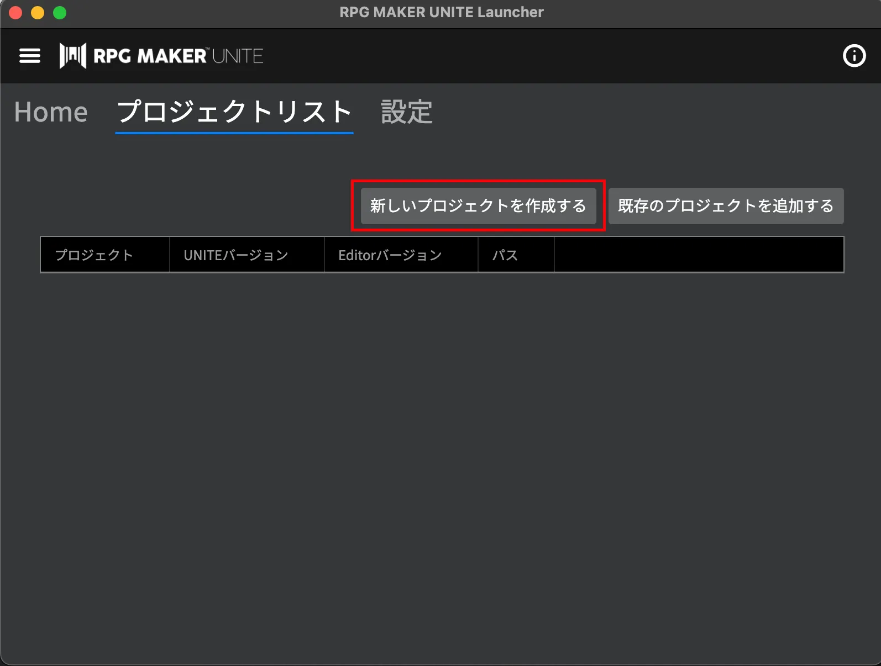Click the パス column header

tap(505, 255)
